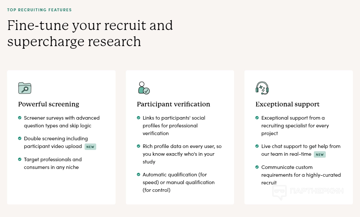Click checkmark beside Automatic qualification bullet
Screen dimensions: 360x217
click(139, 175)
